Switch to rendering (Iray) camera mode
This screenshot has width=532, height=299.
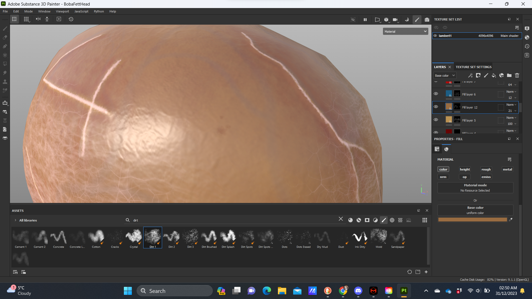(427, 20)
